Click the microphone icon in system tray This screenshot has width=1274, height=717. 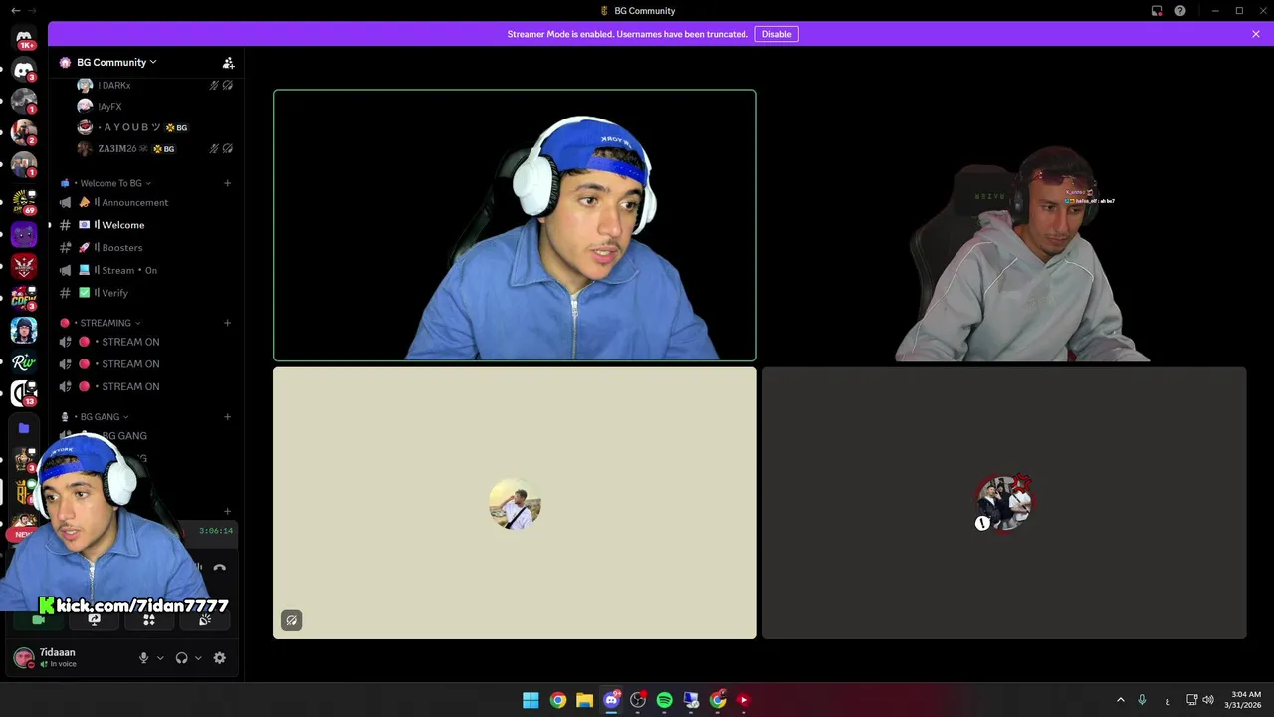coord(1142,700)
